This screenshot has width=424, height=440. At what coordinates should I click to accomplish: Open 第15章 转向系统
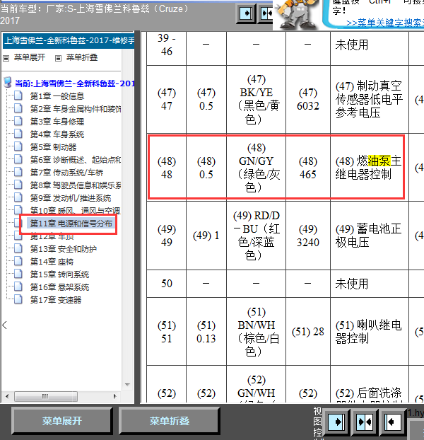[x=59, y=274]
